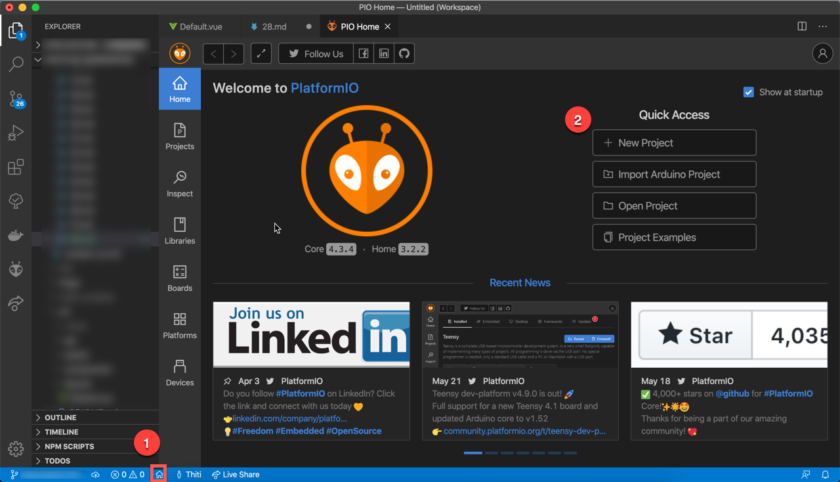Open the Boards section in PIO sidebar
Viewport: 840px width, 482px height.
coord(180,278)
